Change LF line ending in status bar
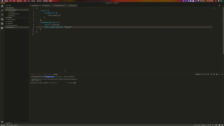Image resolution: width=224 pixels, height=126 pixels. tap(213, 125)
